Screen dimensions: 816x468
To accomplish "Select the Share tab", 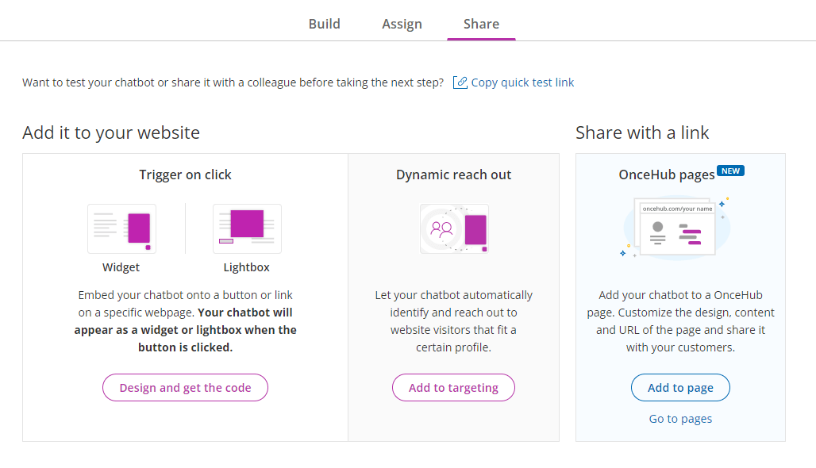I will click(481, 24).
